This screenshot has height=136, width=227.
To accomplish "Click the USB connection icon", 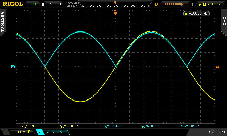I will [x=211, y=132].
